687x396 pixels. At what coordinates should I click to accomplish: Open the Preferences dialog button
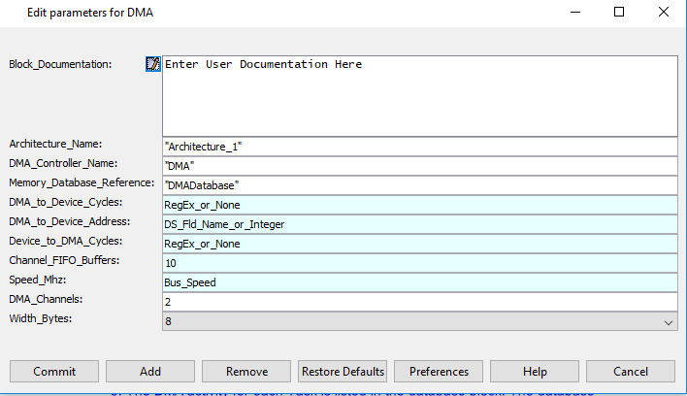click(439, 372)
